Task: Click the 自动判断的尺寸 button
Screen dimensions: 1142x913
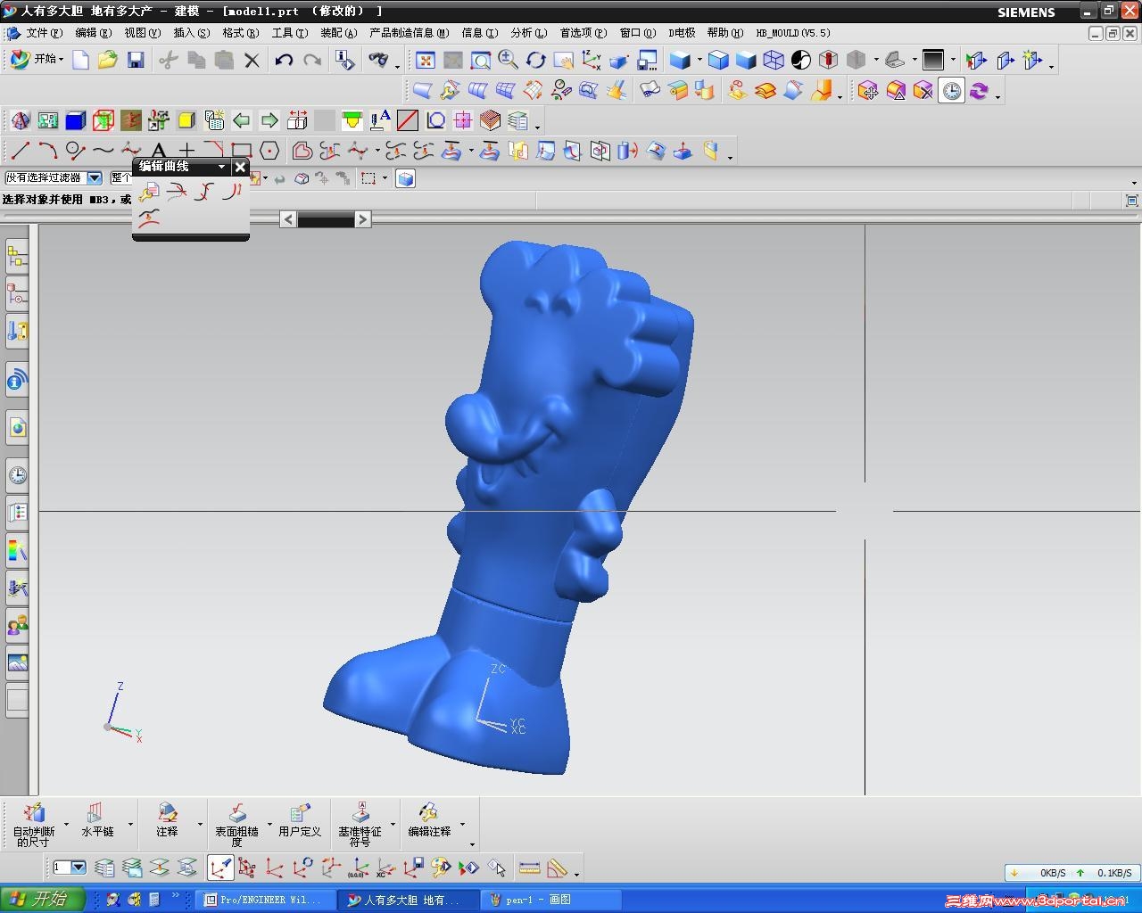Action: (x=34, y=825)
